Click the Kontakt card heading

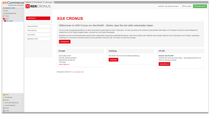[62, 51]
